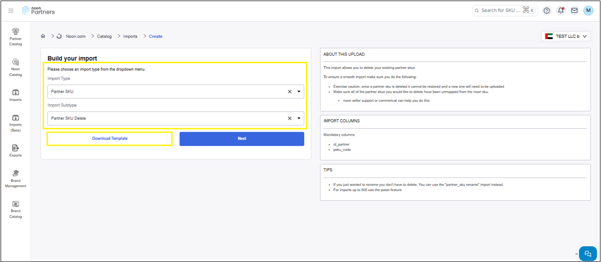Open Imports (Beta) in sidebar
The width and height of the screenshot is (601, 262).
[15, 123]
